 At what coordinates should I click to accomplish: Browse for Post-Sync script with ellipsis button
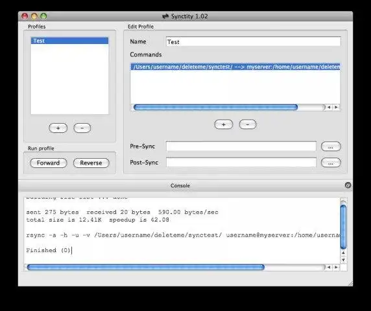(x=331, y=163)
